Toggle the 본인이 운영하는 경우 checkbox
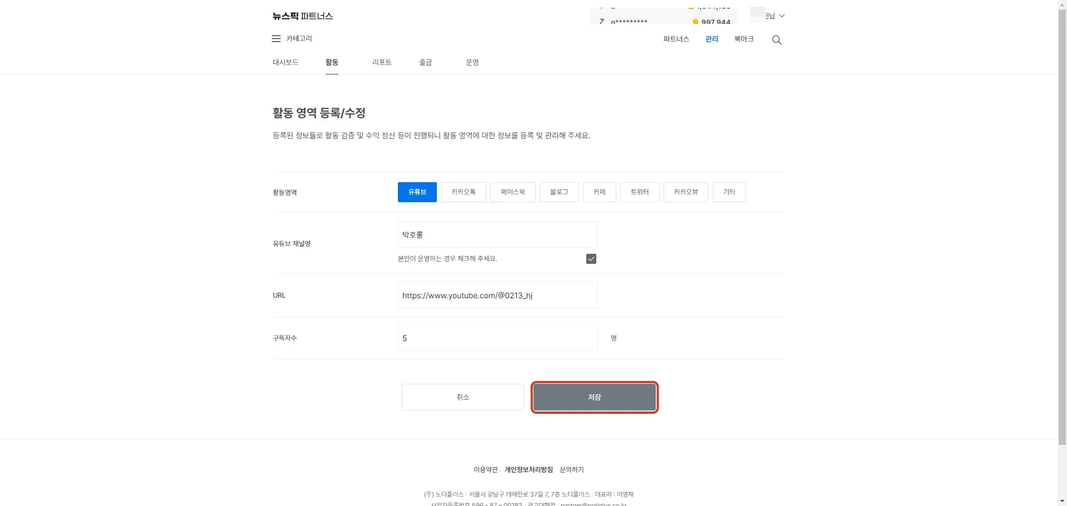 591,259
